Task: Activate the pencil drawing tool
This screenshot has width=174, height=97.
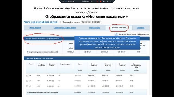Action: [107, 1]
